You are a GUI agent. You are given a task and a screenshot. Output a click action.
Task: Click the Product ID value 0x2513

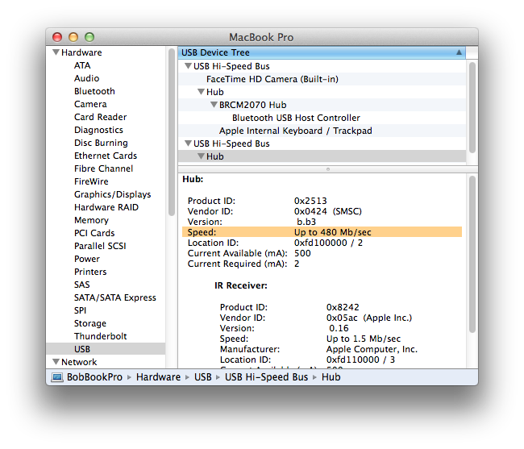310,201
